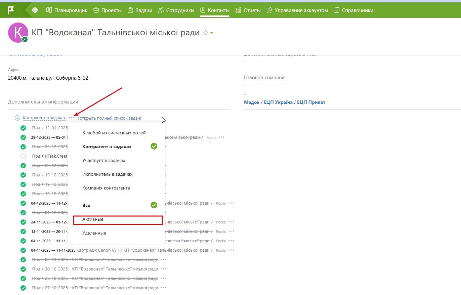Open three-dots menu of the 24-11-2025 task row
This screenshot has height=295, width=461.
(x=231, y=222)
